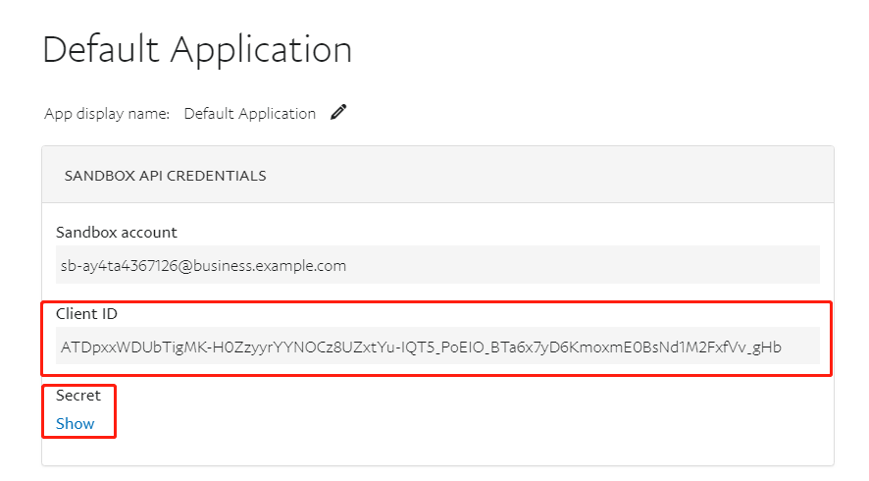
Task: Click the 'Sandbox account' label
Action: click(117, 233)
